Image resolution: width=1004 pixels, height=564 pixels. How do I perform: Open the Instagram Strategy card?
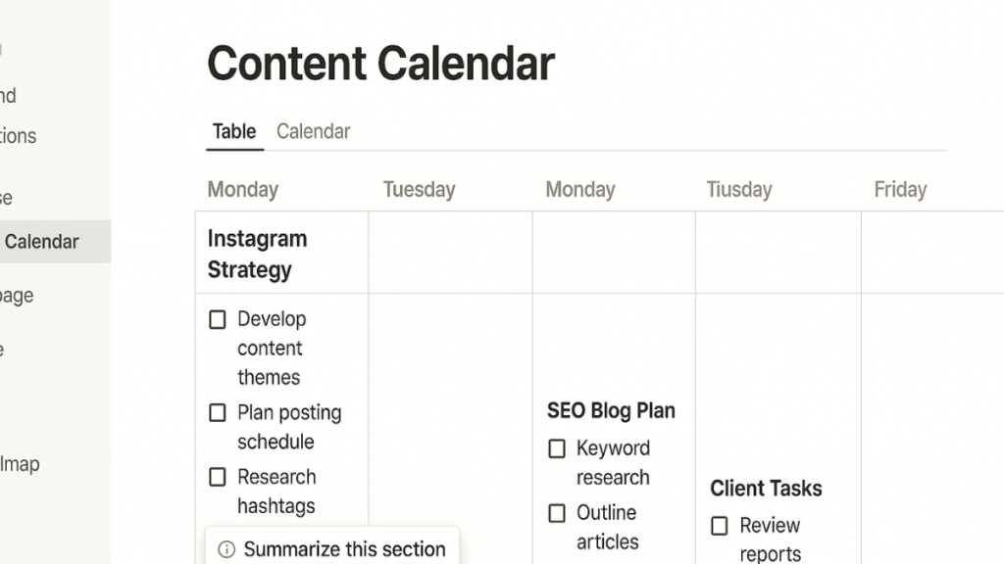coord(258,254)
